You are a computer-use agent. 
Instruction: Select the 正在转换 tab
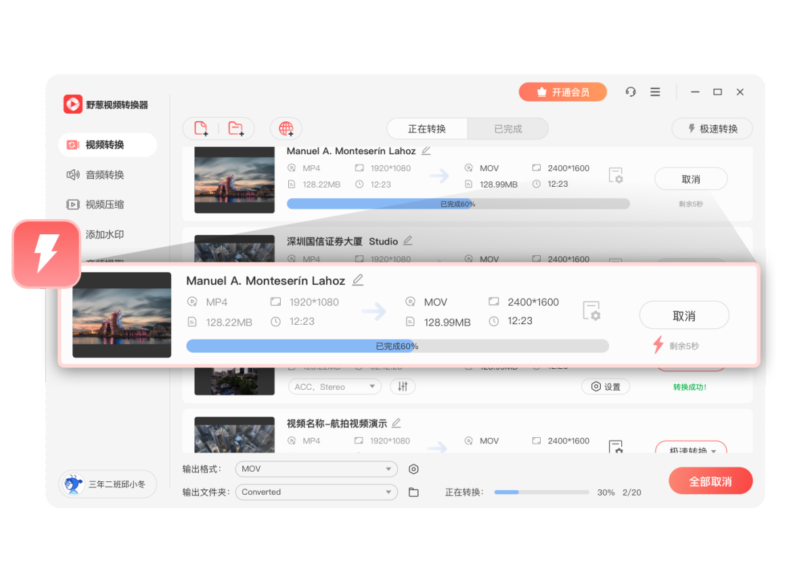pyautogui.click(x=427, y=129)
